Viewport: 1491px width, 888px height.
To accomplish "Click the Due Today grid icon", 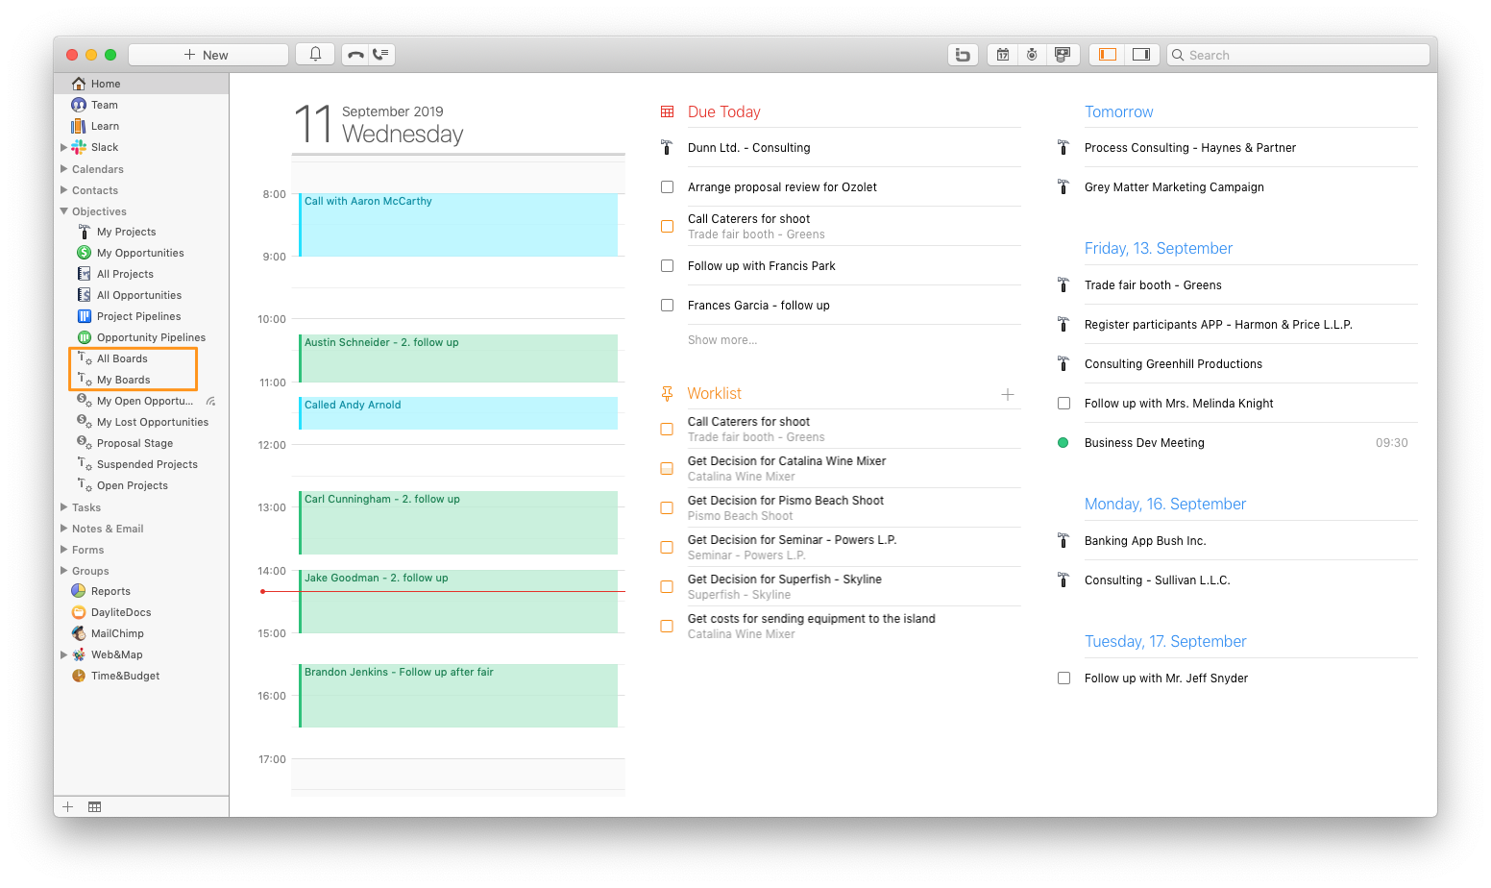I will click(x=667, y=112).
